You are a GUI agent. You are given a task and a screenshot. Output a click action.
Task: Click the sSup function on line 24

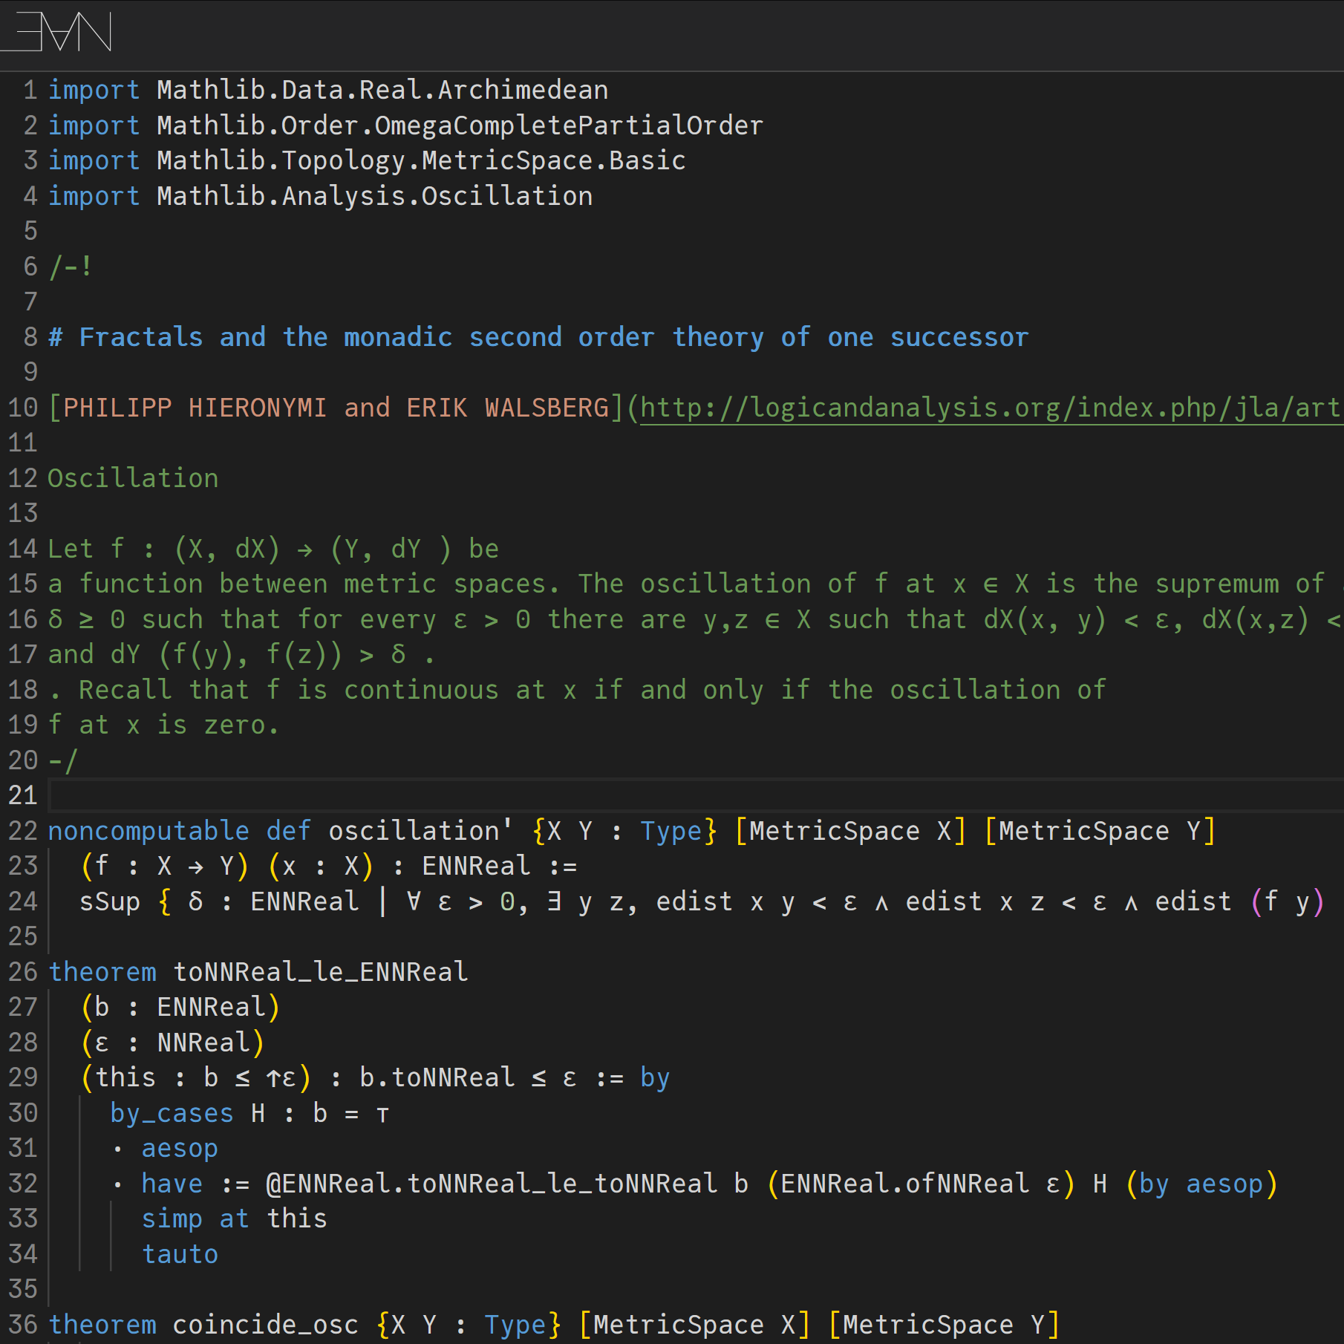click(x=110, y=901)
